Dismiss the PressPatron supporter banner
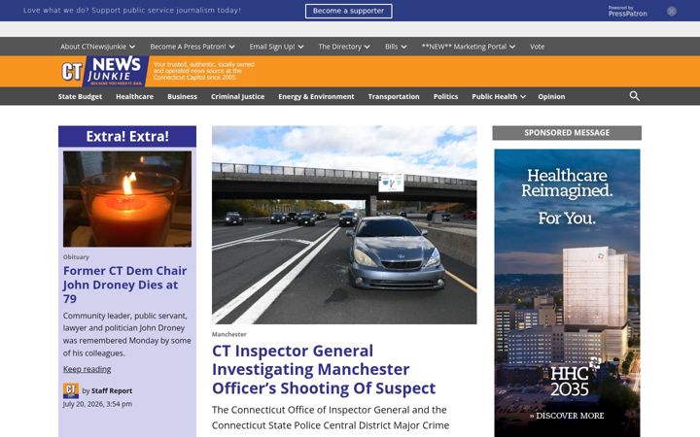The height and width of the screenshot is (437, 700). coord(672,11)
